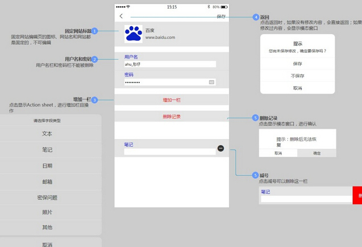362x247 pixels.
Task: Tap the black minus icon beside 笔记 field
Action: pos(220,148)
